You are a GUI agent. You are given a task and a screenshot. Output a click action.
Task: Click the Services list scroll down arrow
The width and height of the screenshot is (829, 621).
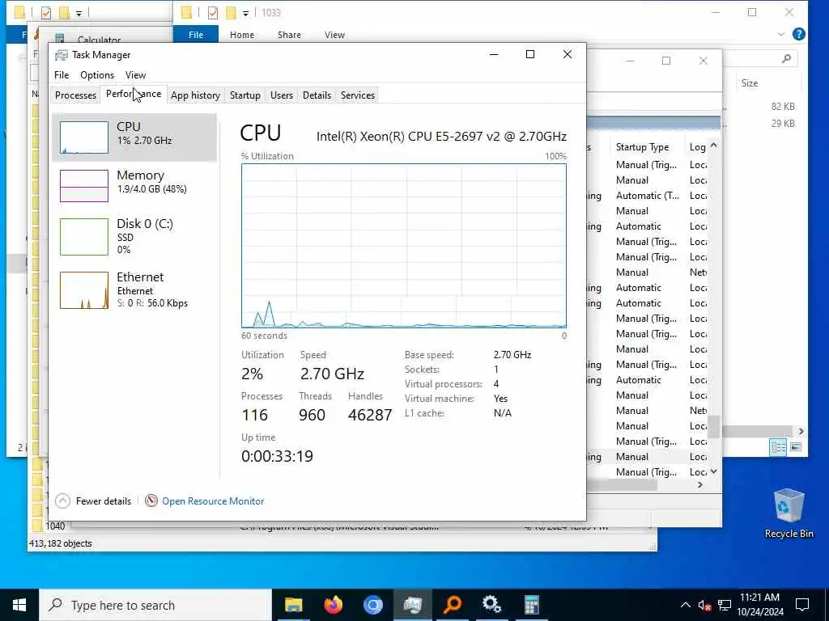coord(714,471)
